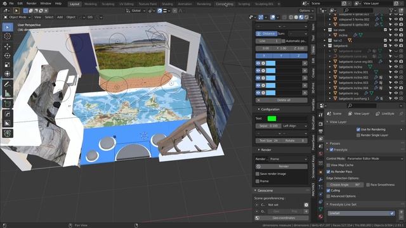The height and width of the screenshot is (228, 406).
Task: Click the Distance button
Action: pos(266,34)
